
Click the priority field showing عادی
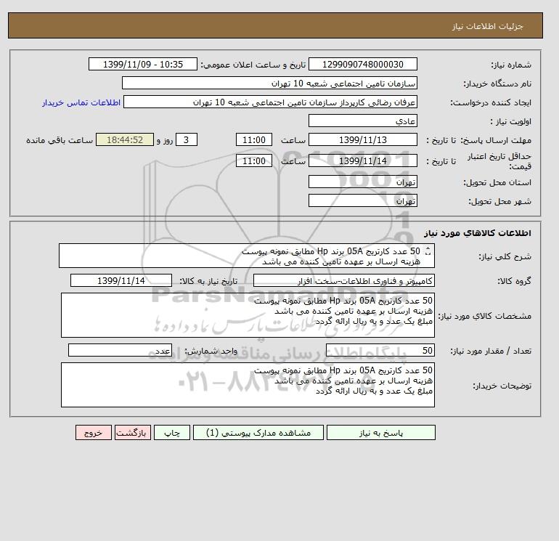click(362, 121)
